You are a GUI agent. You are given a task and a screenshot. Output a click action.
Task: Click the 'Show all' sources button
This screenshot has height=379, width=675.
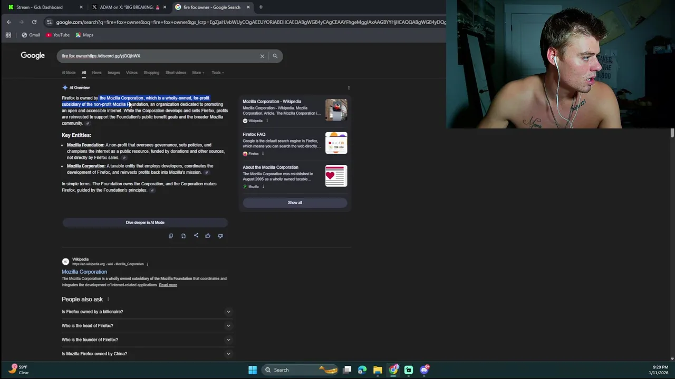click(295, 203)
